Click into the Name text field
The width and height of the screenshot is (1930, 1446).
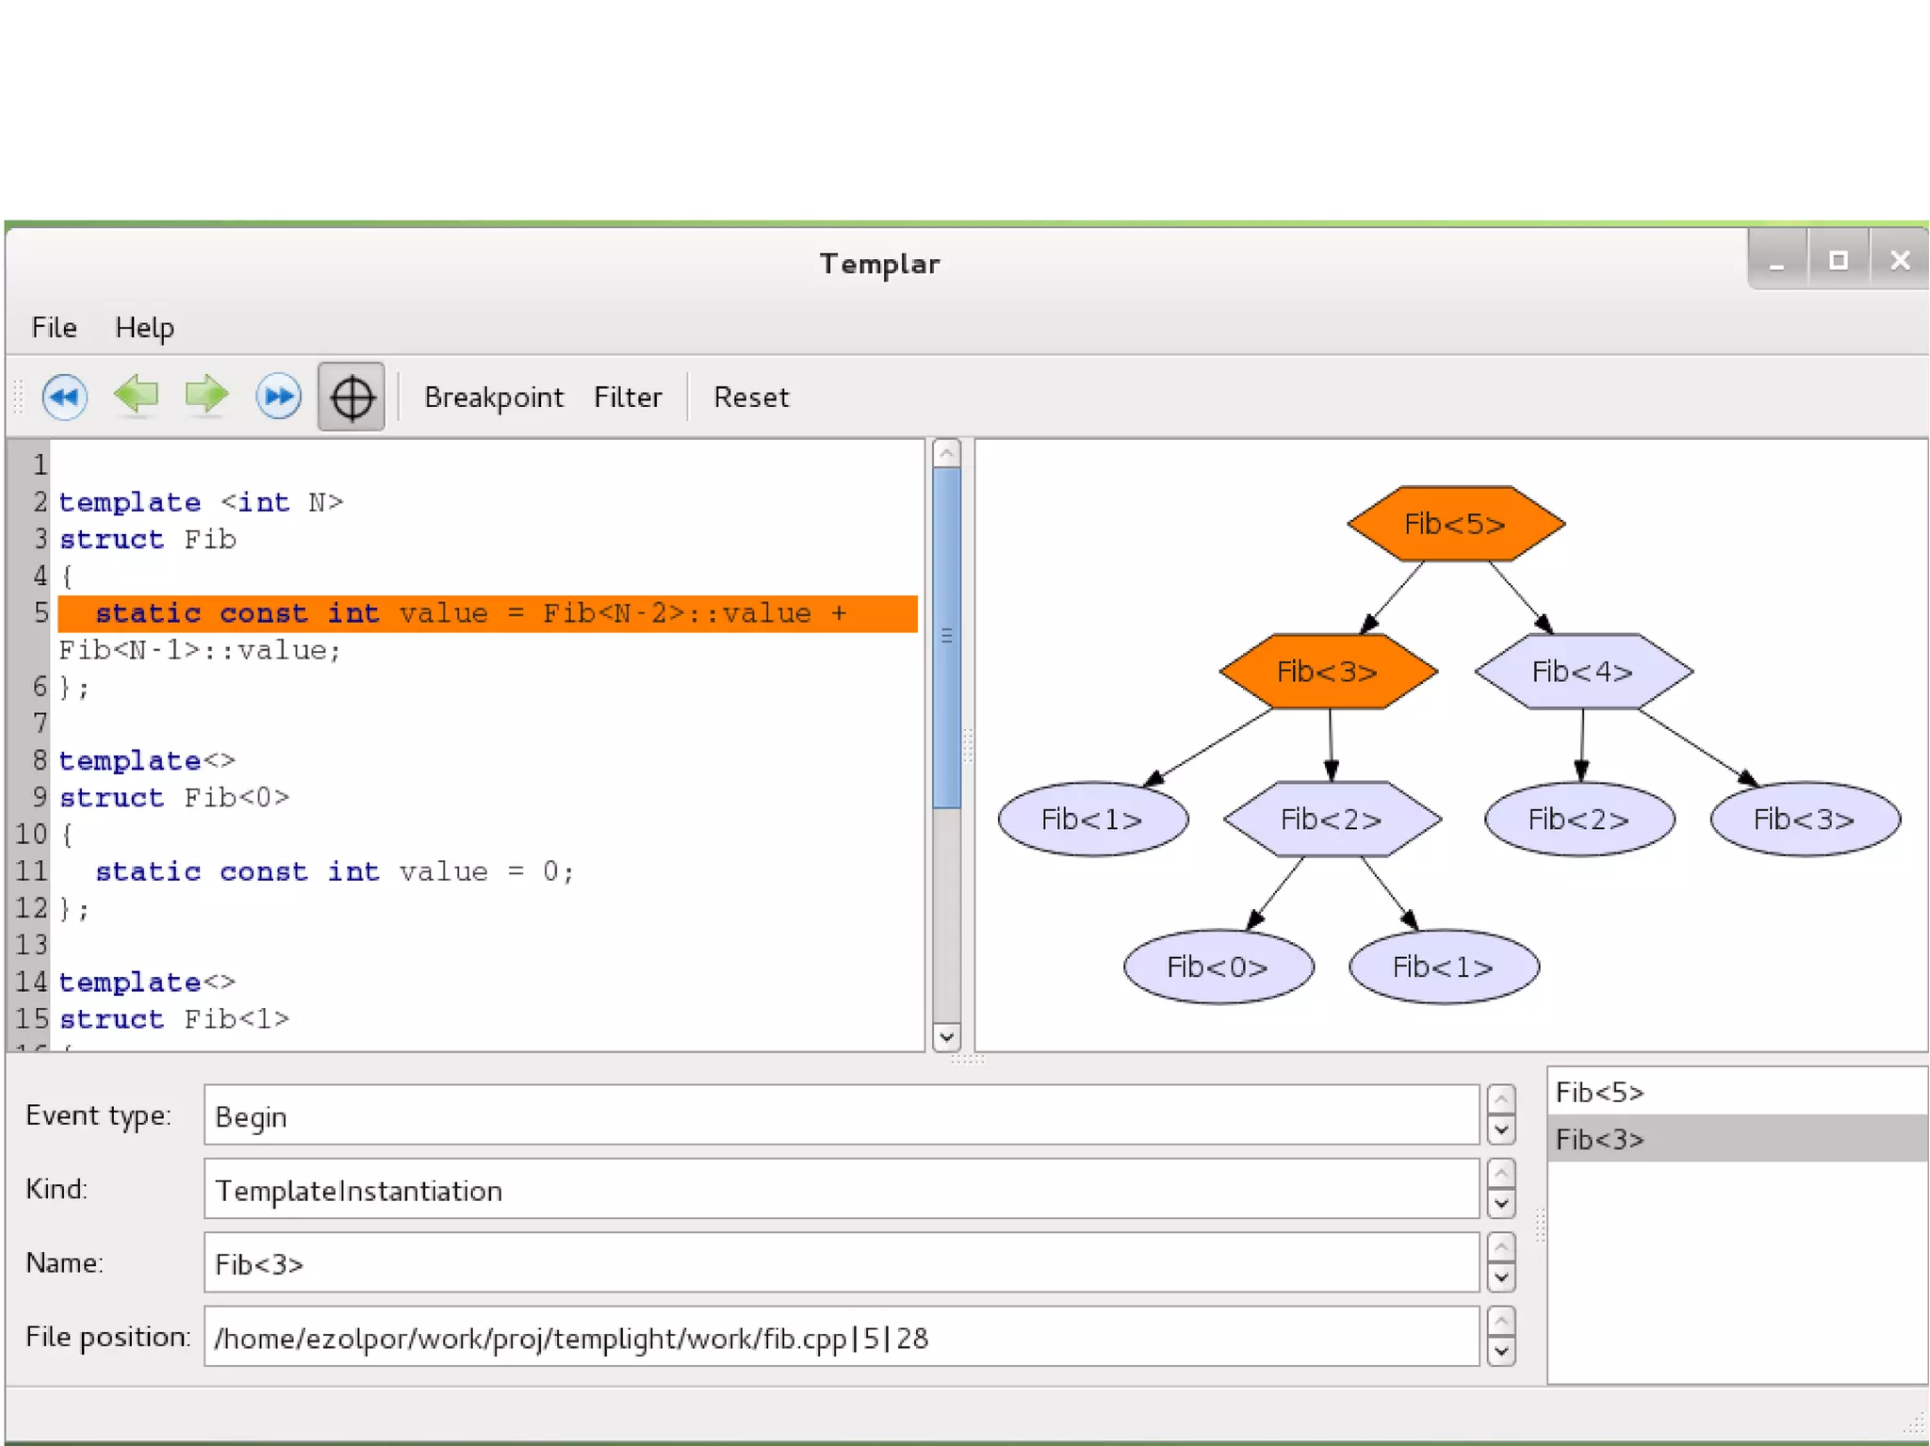839,1264
